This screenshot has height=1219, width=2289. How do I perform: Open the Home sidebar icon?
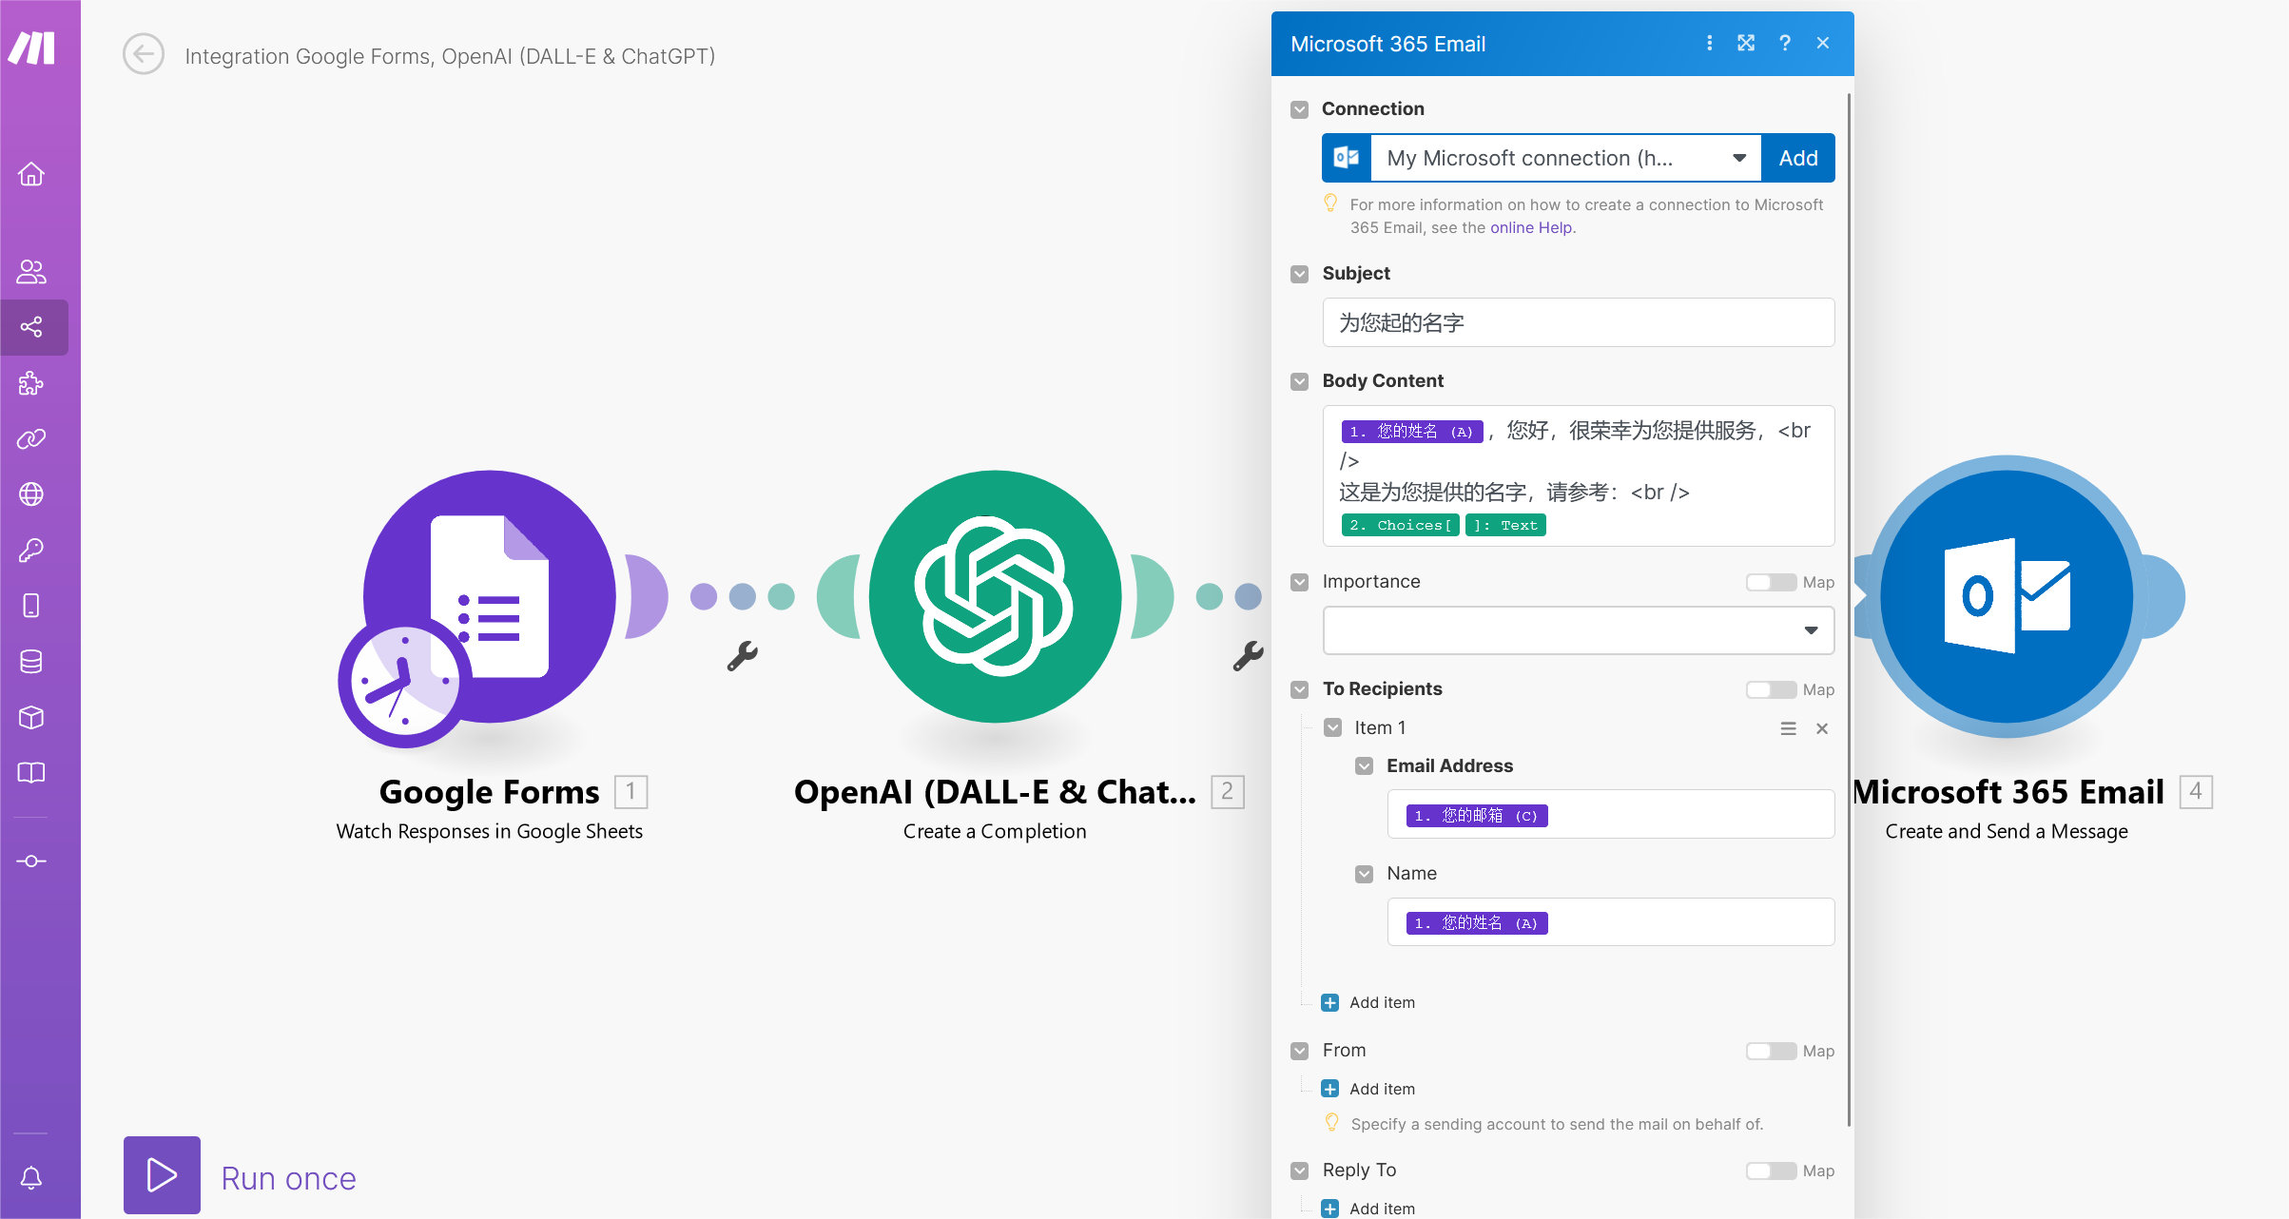click(31, 175)
